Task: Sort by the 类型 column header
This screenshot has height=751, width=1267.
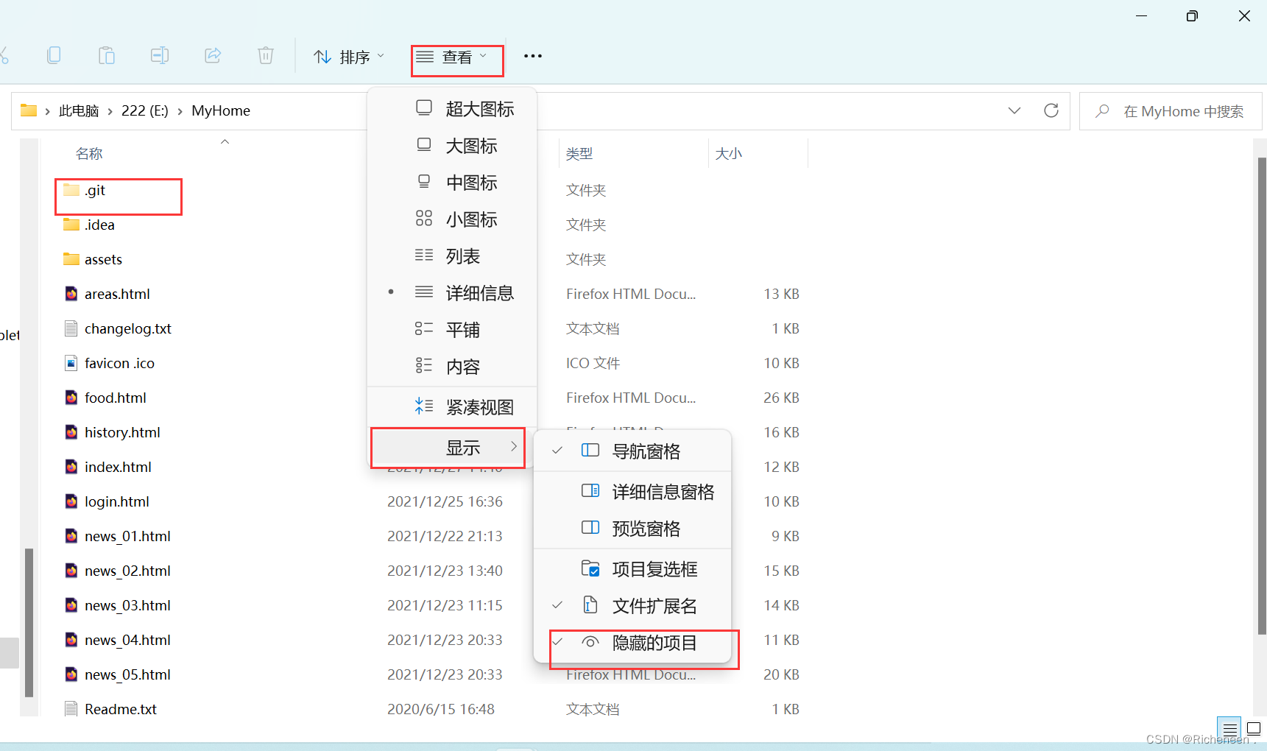Action: tap(579, 154)
